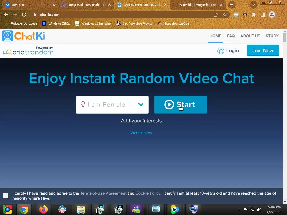The width and height of the screenshot is (287, 215).
Task: Open the file explorer folder taskbar icon
Action: [81, 209]
